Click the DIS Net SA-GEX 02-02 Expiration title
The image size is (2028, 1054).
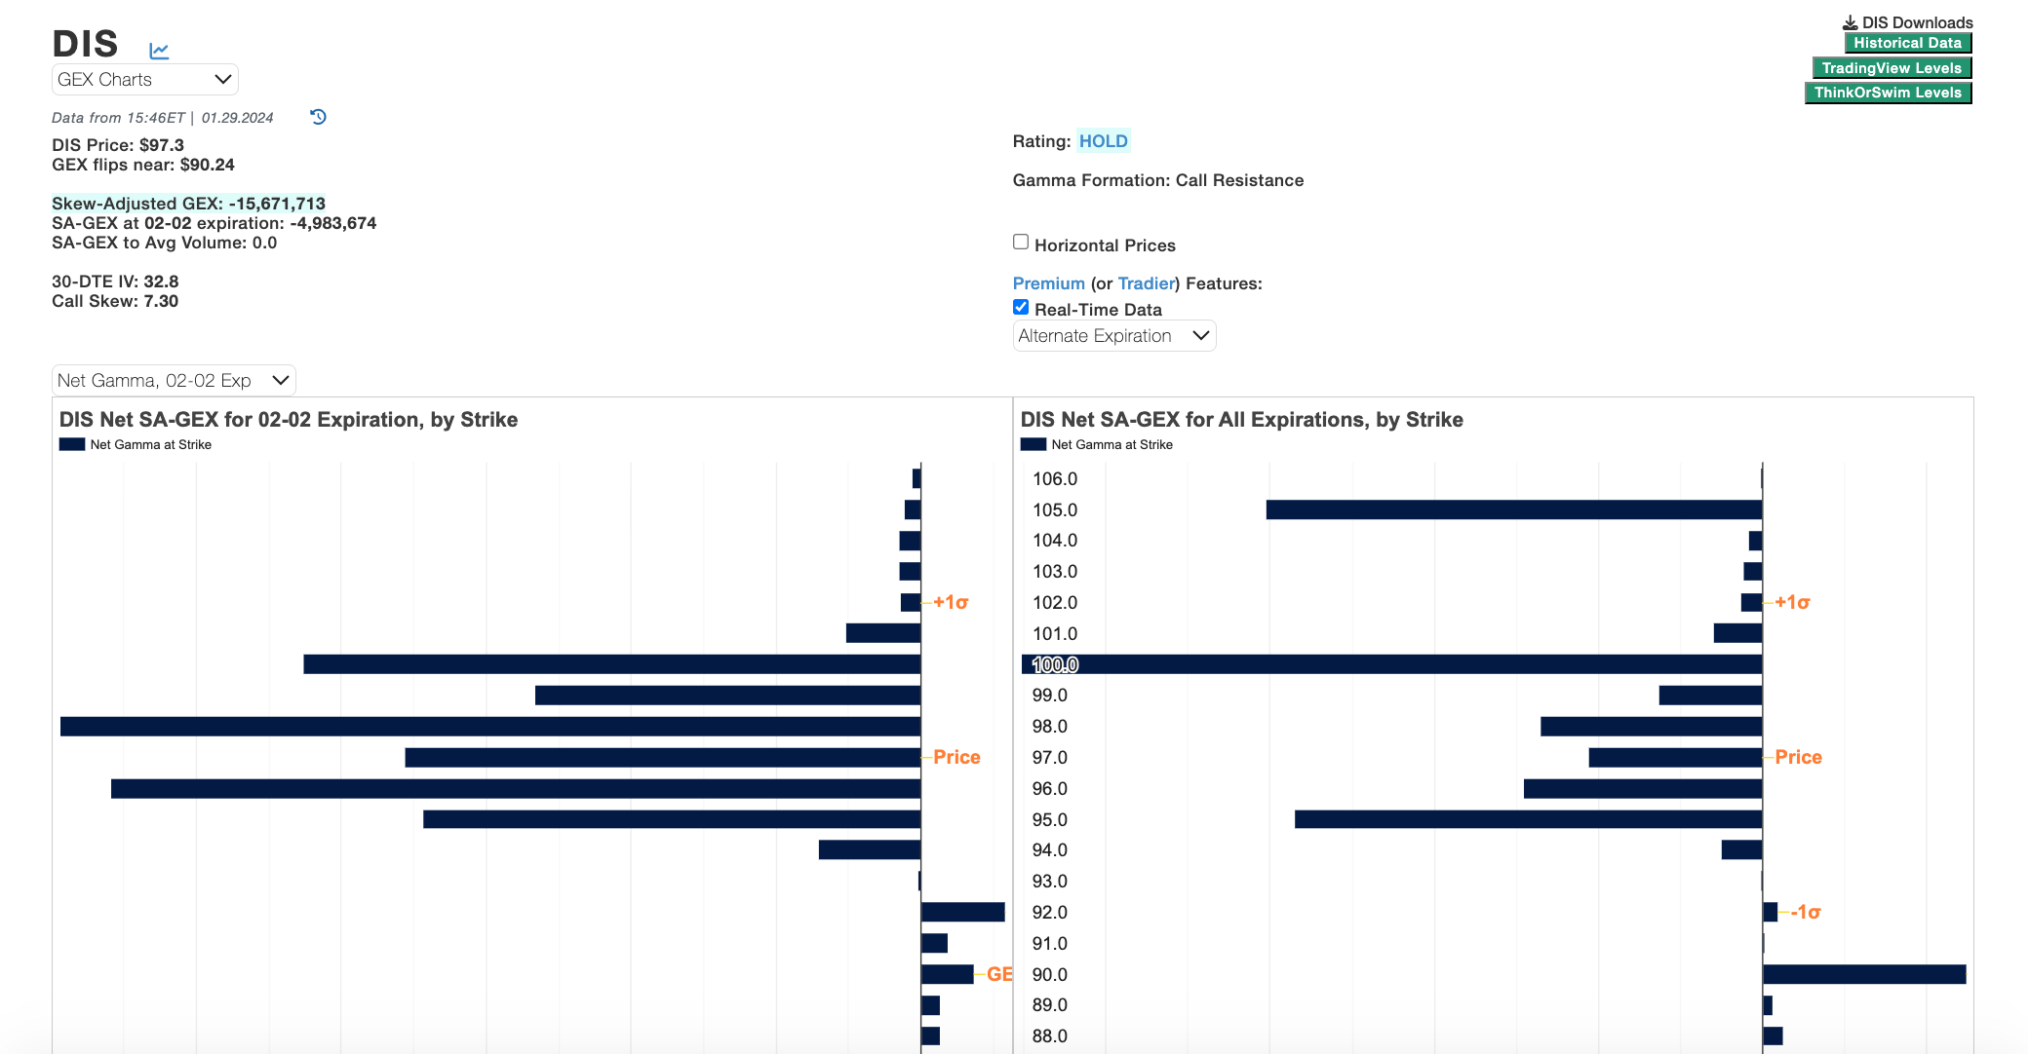(x=289, y=420)
